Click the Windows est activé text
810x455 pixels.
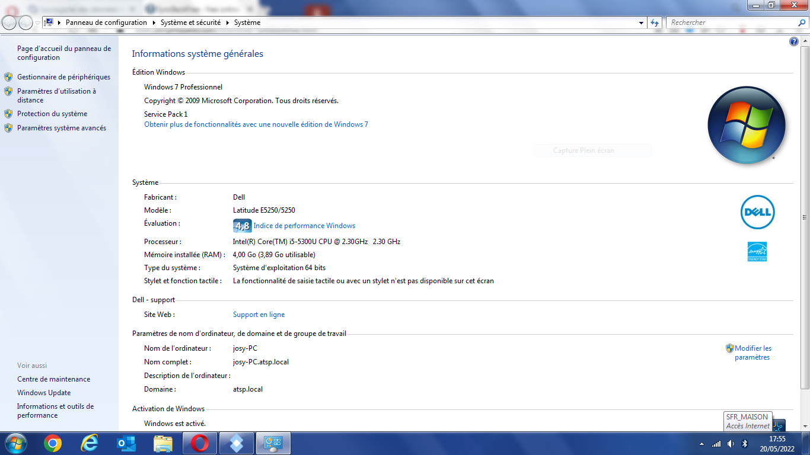click(175, 424)
